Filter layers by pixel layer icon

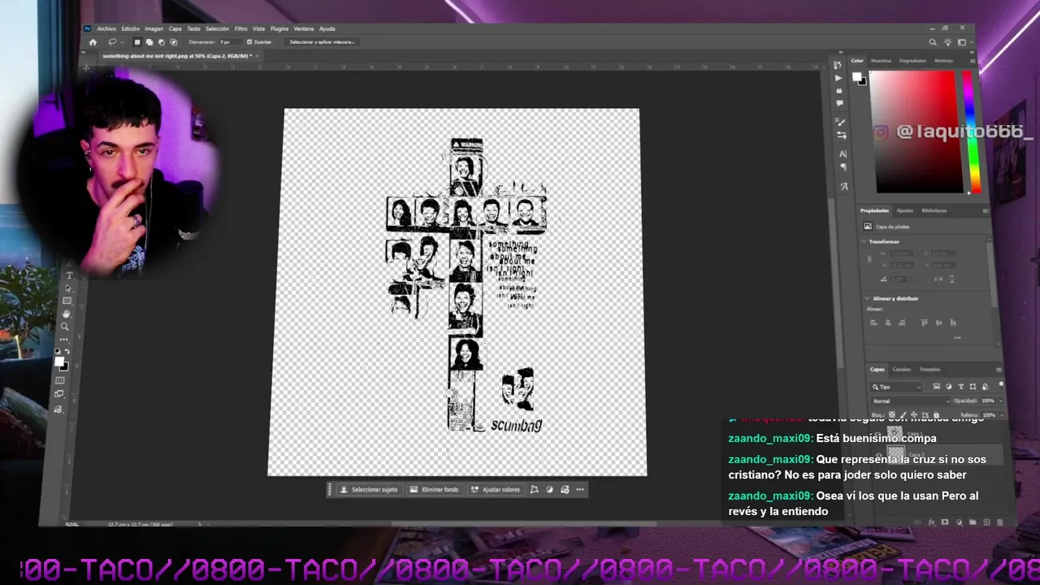click(x=937, y=386)
